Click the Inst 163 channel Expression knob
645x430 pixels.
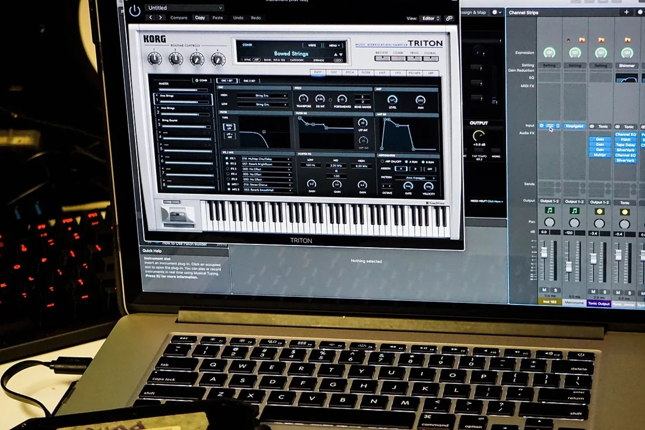[549, 53]
